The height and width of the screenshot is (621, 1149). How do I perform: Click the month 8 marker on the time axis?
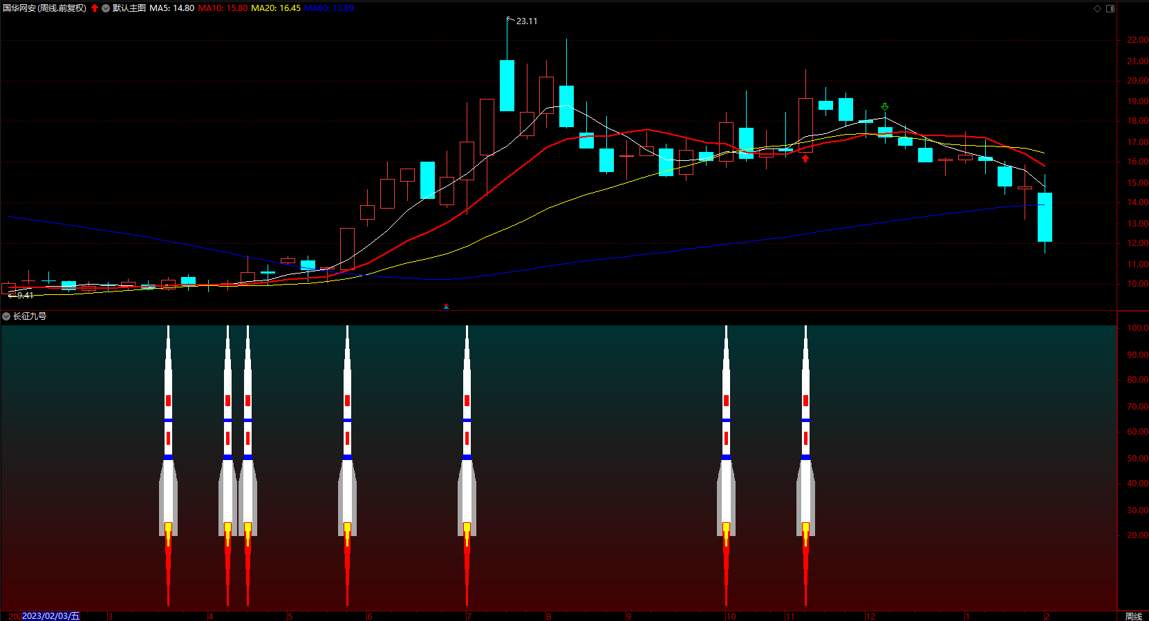click(549, 616)
